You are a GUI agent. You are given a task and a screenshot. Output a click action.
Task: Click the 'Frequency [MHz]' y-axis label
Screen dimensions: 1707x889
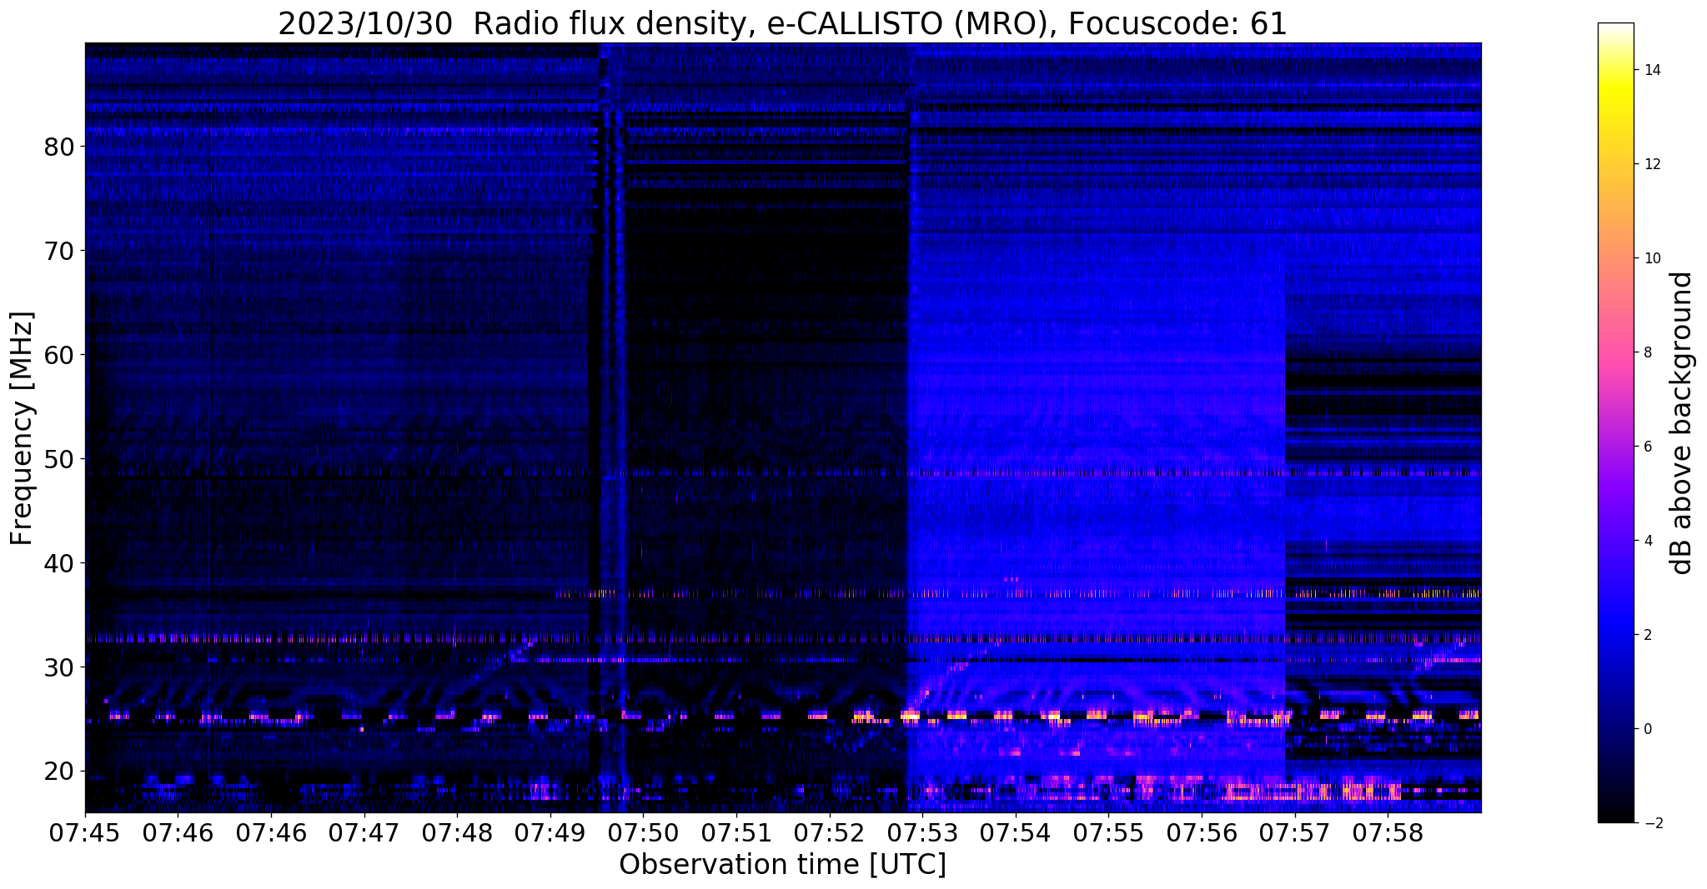point(23,428)
